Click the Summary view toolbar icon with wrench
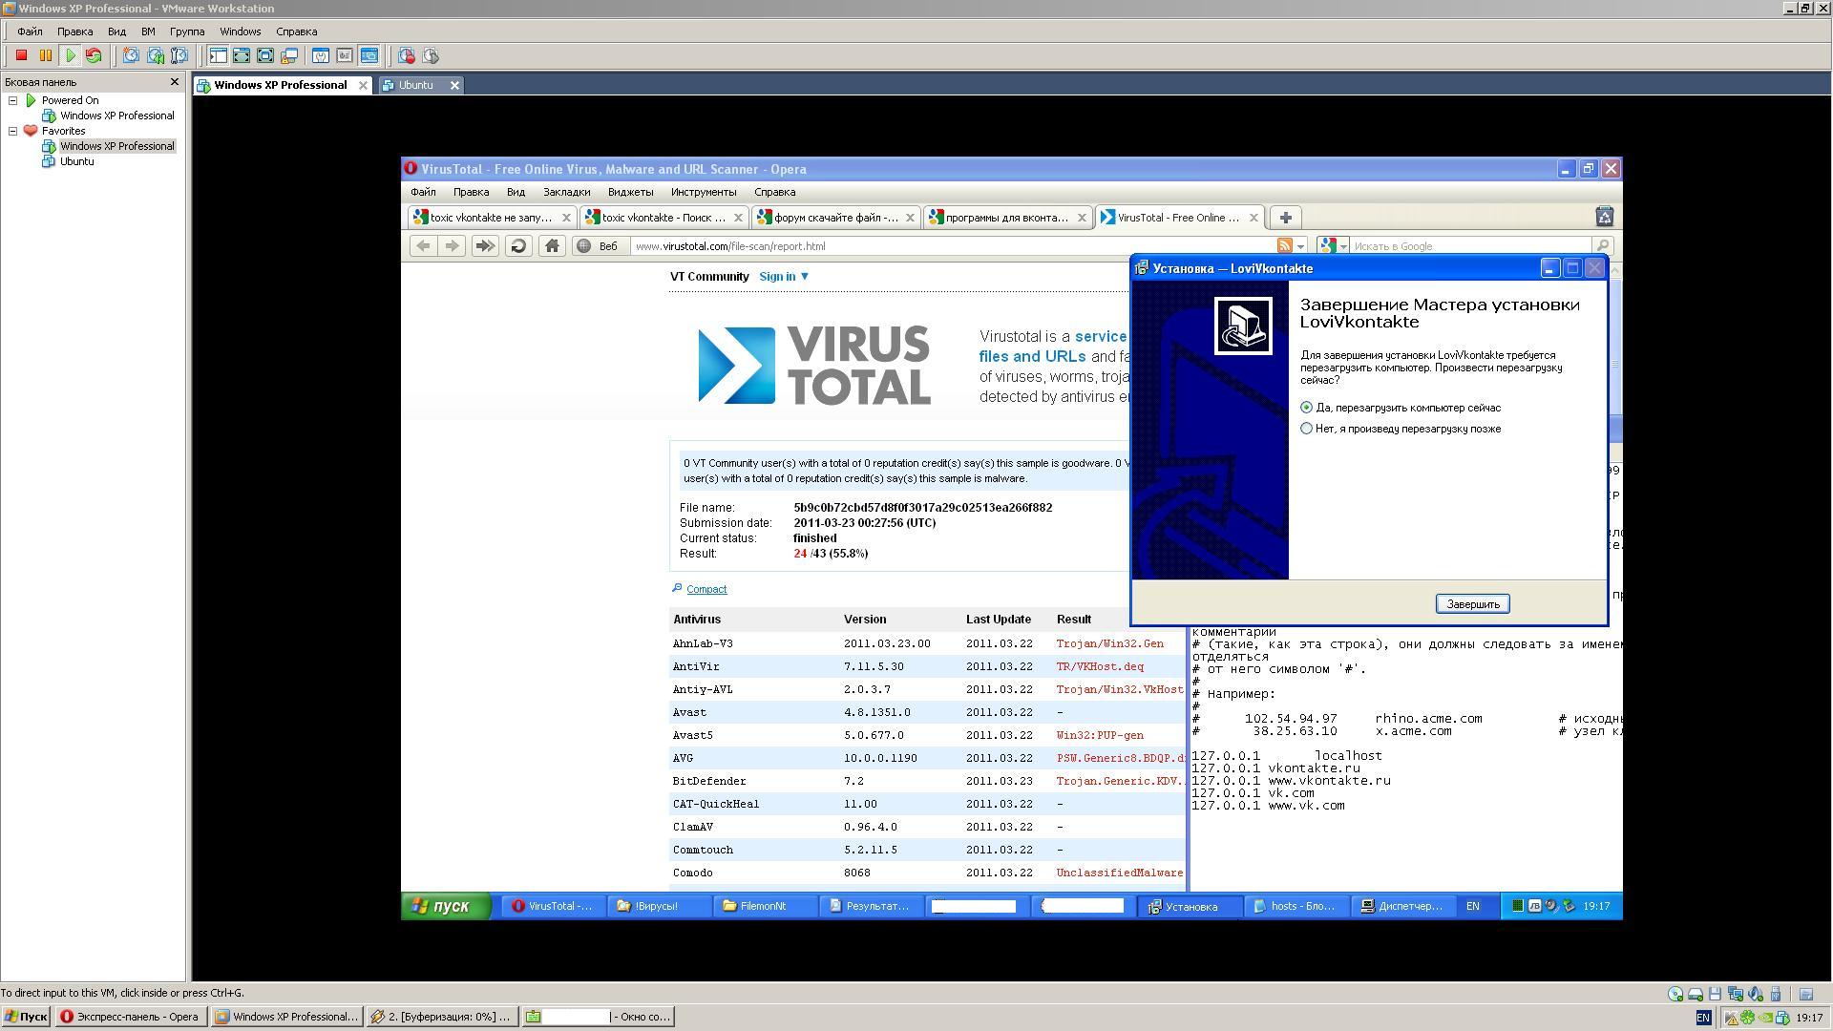Viewport: 1833px width, 1031px height. coord(321,56)
